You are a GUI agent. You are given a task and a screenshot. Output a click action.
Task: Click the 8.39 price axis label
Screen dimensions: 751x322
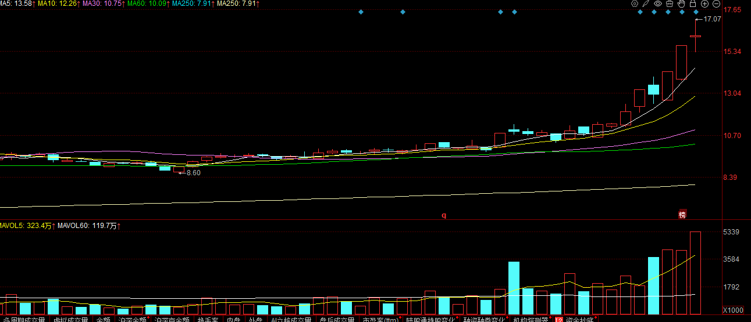pos(730,178)
